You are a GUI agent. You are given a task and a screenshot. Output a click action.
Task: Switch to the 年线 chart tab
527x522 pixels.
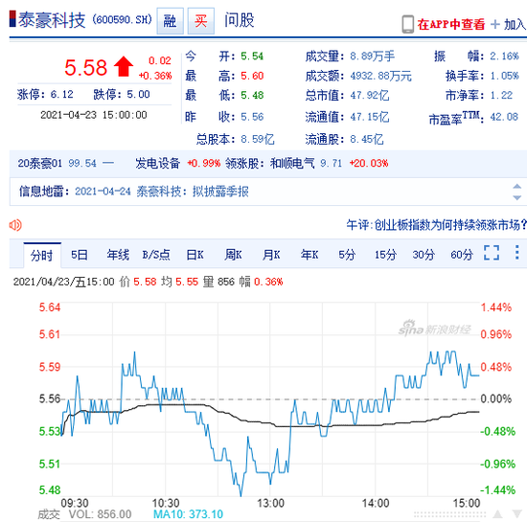118,255
